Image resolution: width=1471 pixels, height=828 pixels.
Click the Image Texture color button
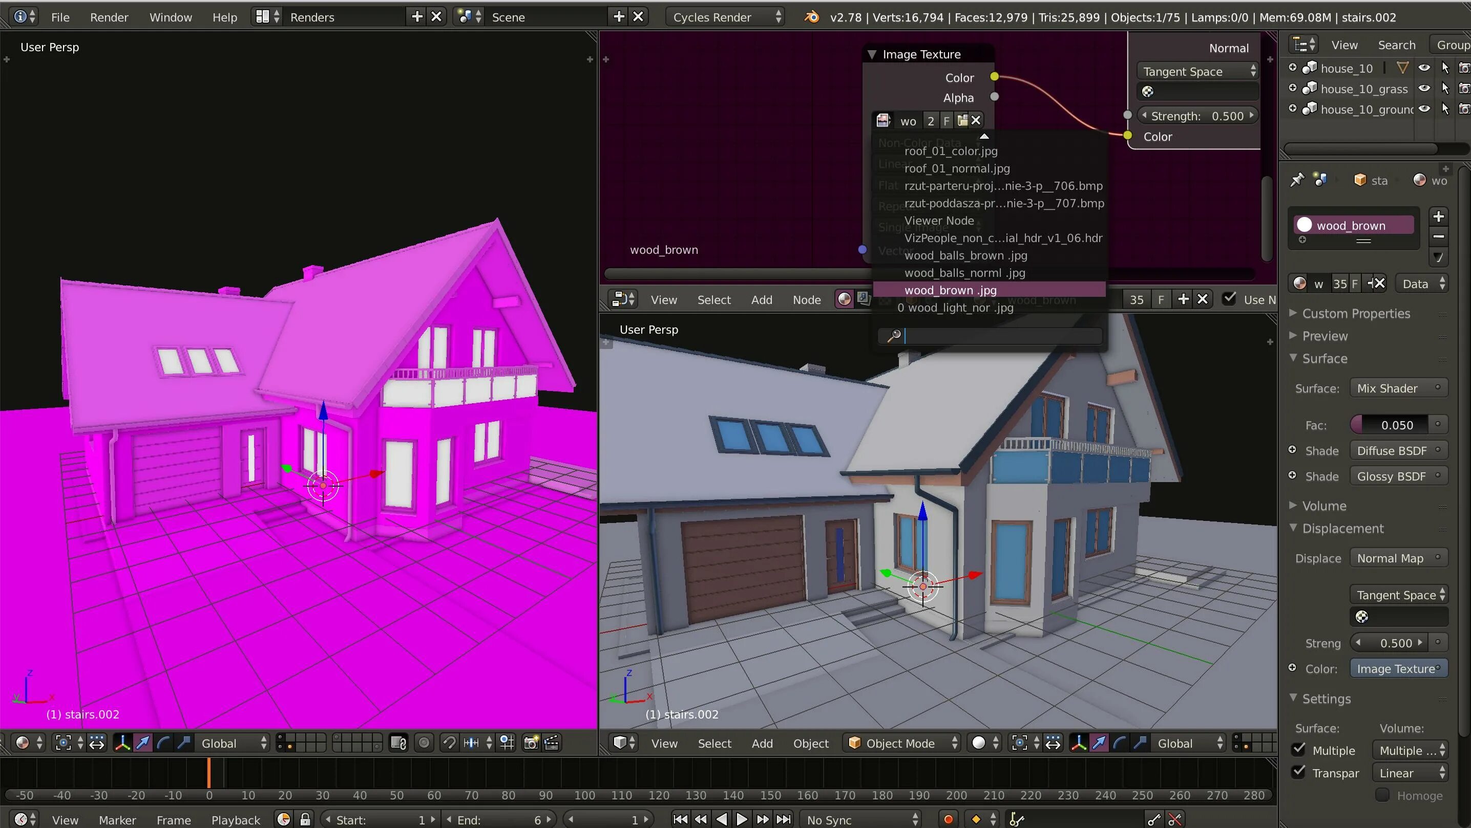pos(1397,668)
